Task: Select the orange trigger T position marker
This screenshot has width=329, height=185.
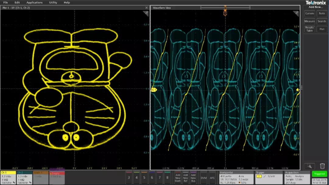Action: coord(225,13)
